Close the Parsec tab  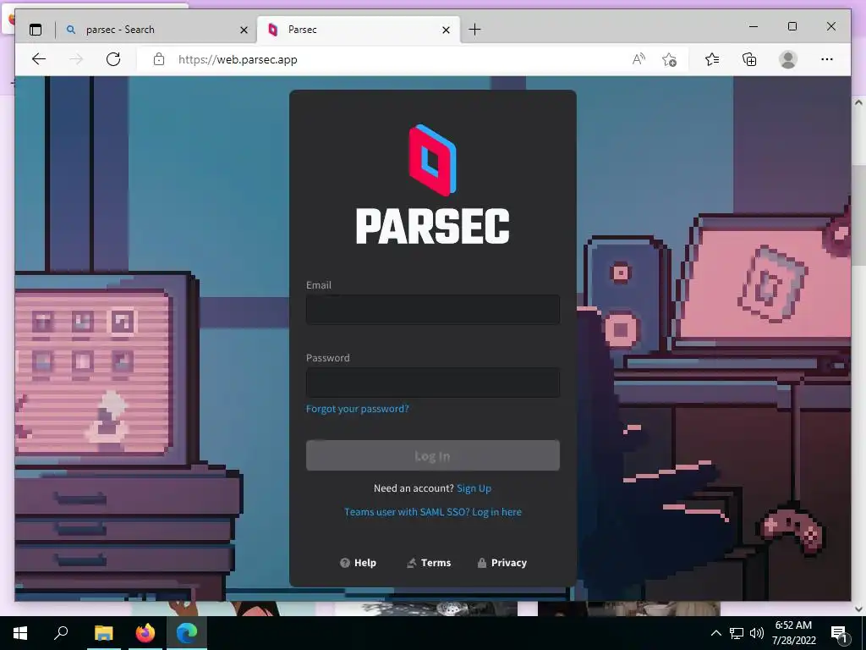click(x=447, y=30)
